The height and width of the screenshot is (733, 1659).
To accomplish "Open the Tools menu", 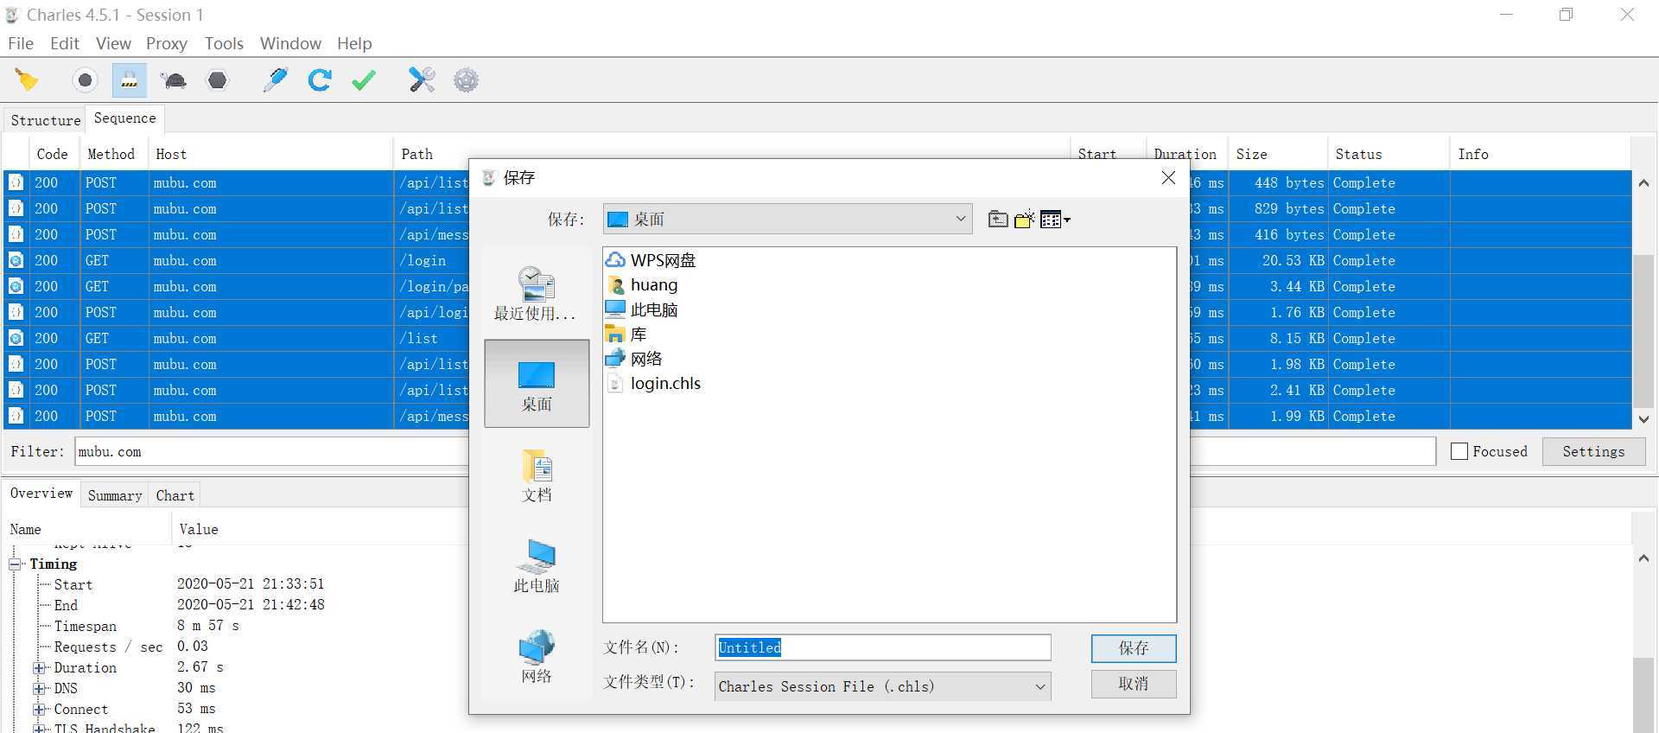I will click(x=224, y=43).
